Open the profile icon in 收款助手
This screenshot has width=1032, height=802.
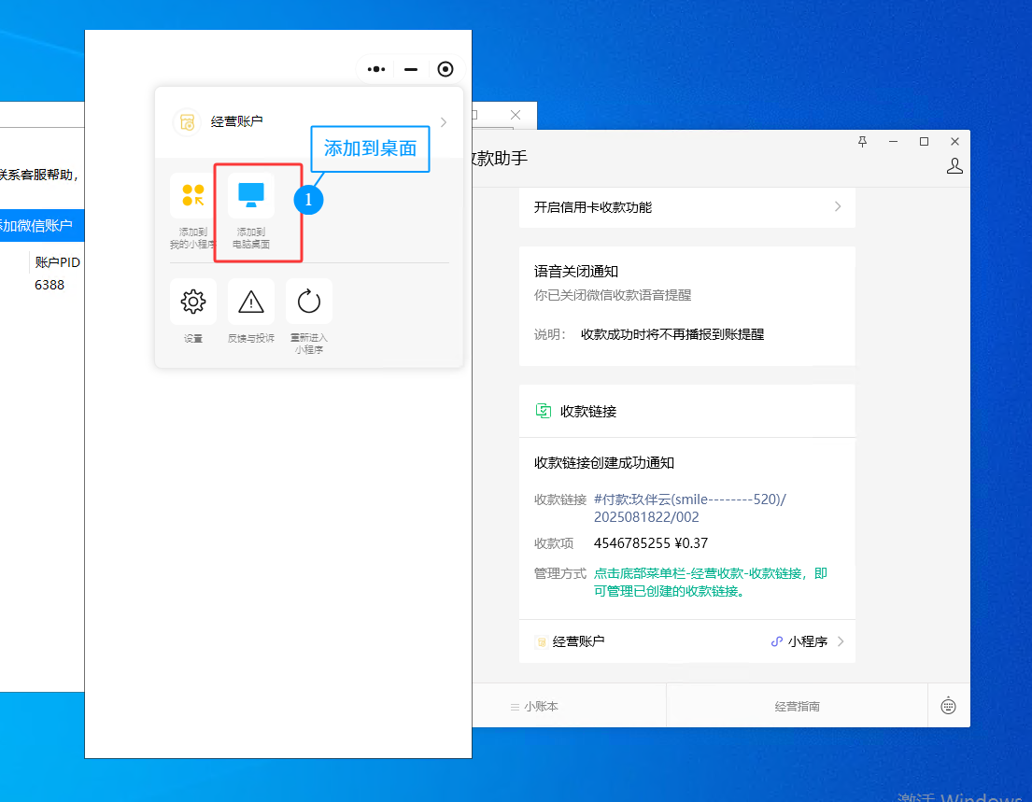954,166
